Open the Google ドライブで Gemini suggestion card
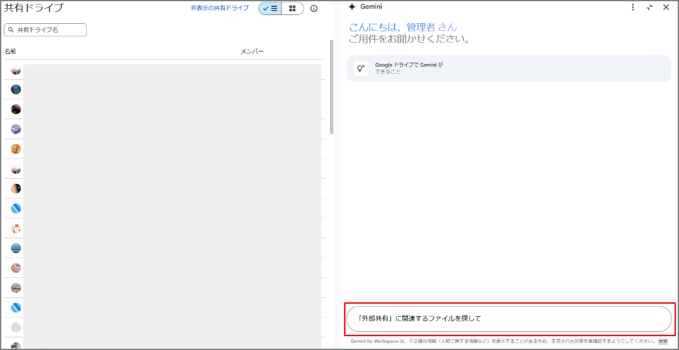This screenshot has width=679, height=350. [509, 68]
